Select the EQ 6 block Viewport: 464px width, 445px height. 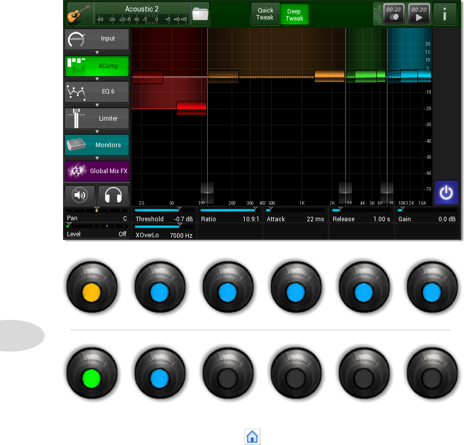97,92
